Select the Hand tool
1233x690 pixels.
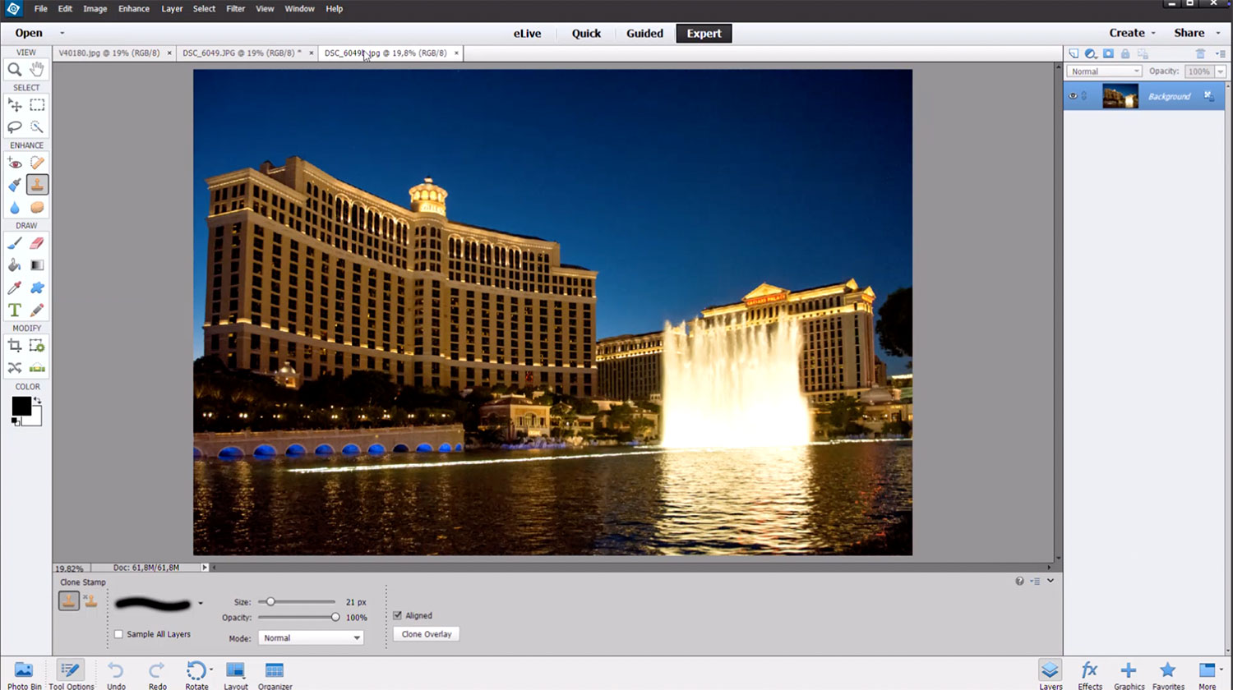click(x=37, y=70)
